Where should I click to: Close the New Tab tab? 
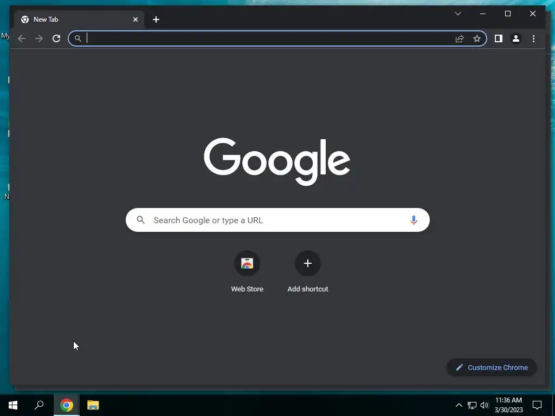[135, 19]
